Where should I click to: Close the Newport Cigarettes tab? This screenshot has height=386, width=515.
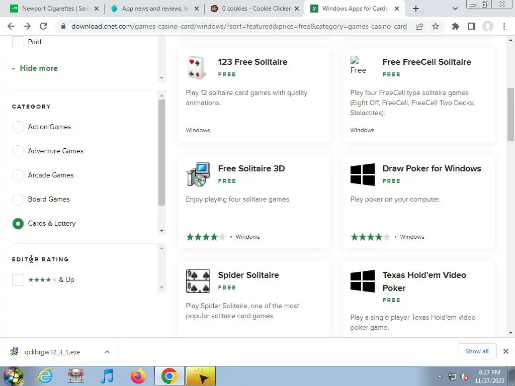96,9
